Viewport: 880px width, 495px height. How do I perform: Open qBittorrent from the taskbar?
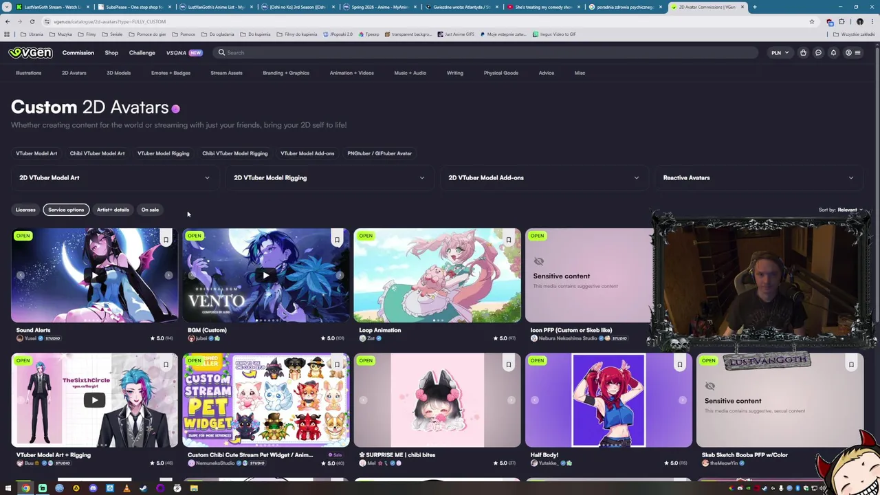tap(59, 488)
